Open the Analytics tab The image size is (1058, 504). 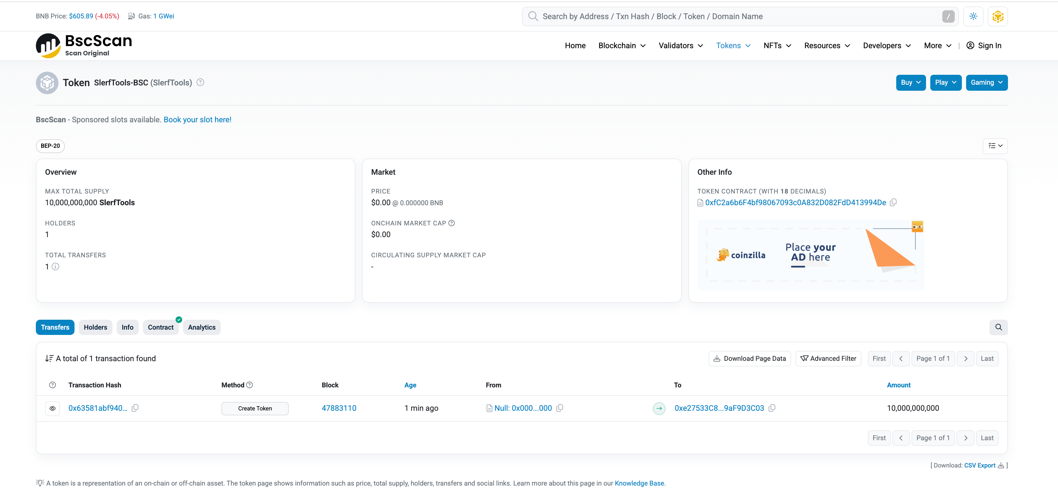click(x=201, y=327)
